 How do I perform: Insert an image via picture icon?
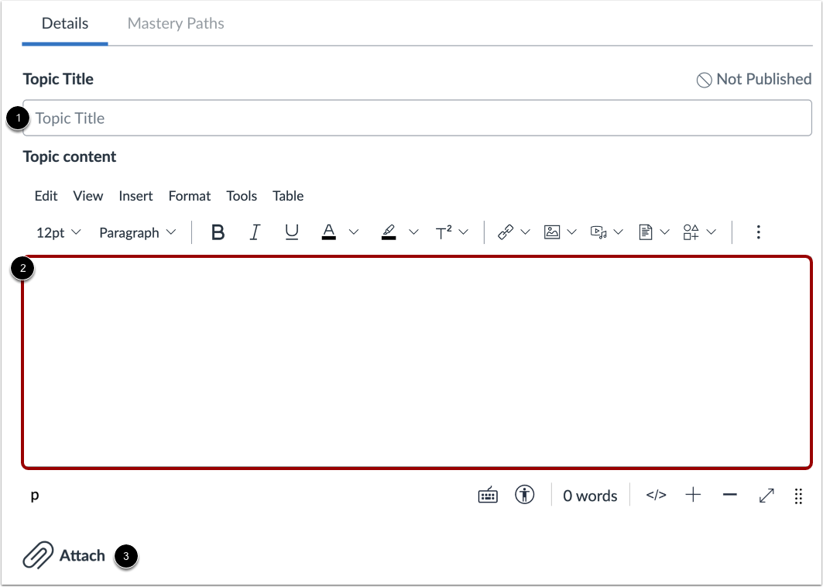552,232
